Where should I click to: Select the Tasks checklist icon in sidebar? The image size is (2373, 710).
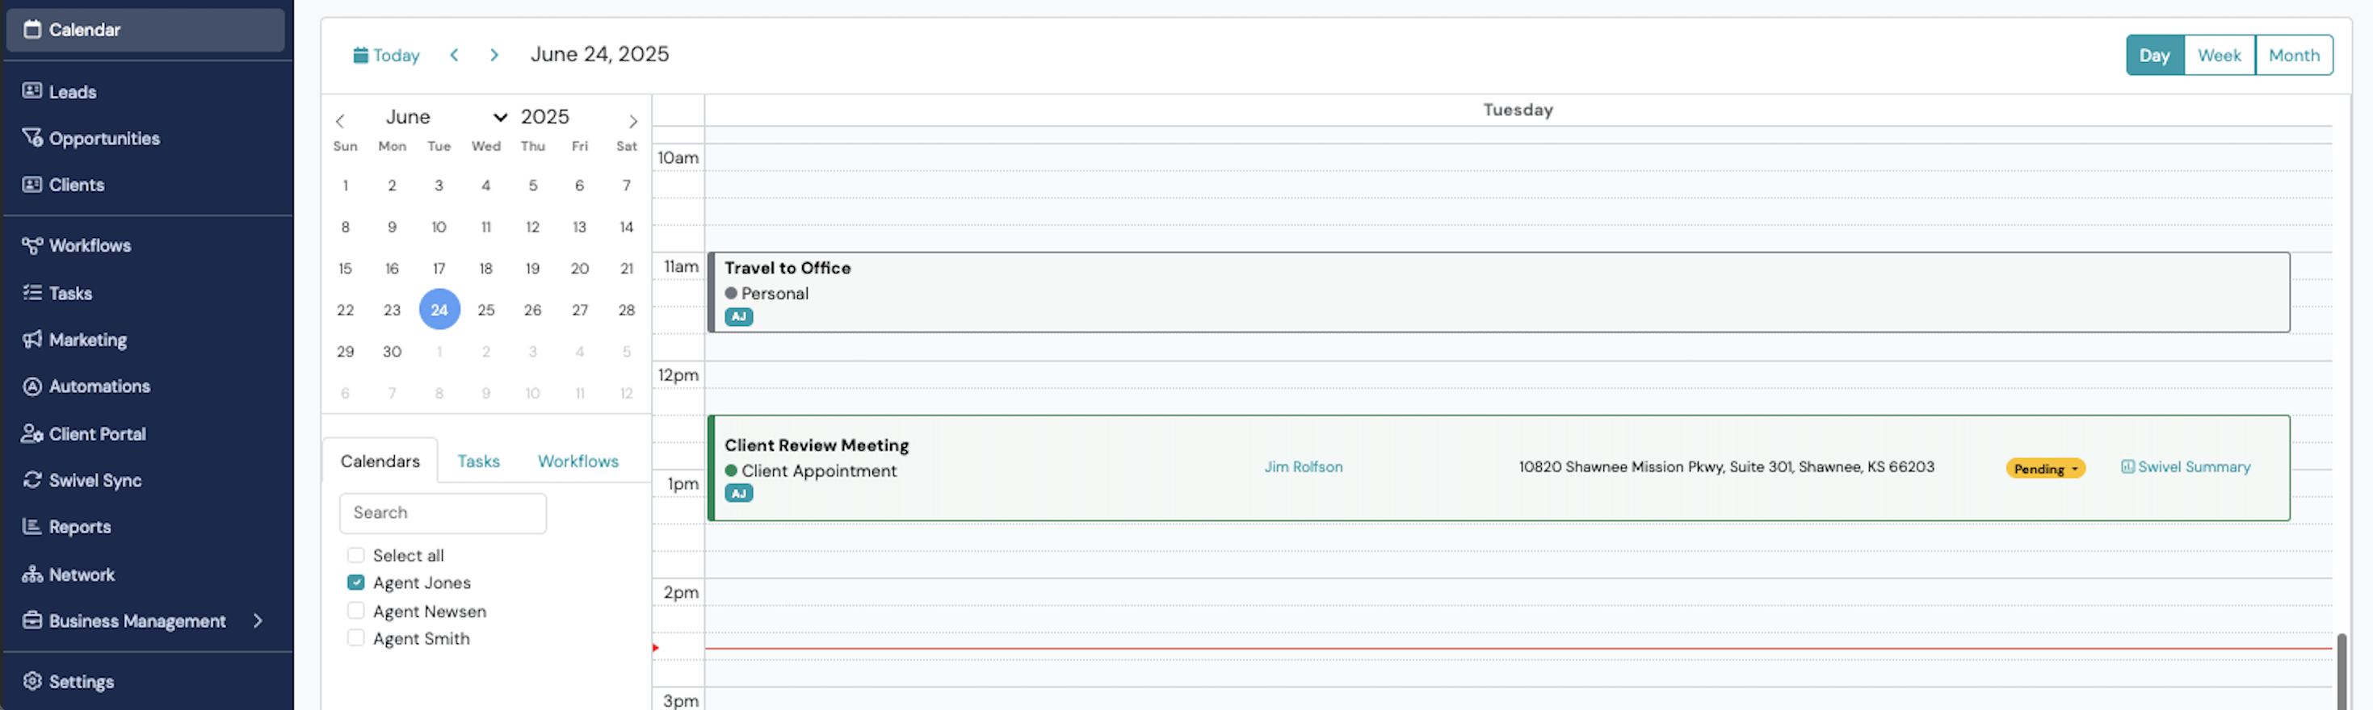click(x=32, y=292)
